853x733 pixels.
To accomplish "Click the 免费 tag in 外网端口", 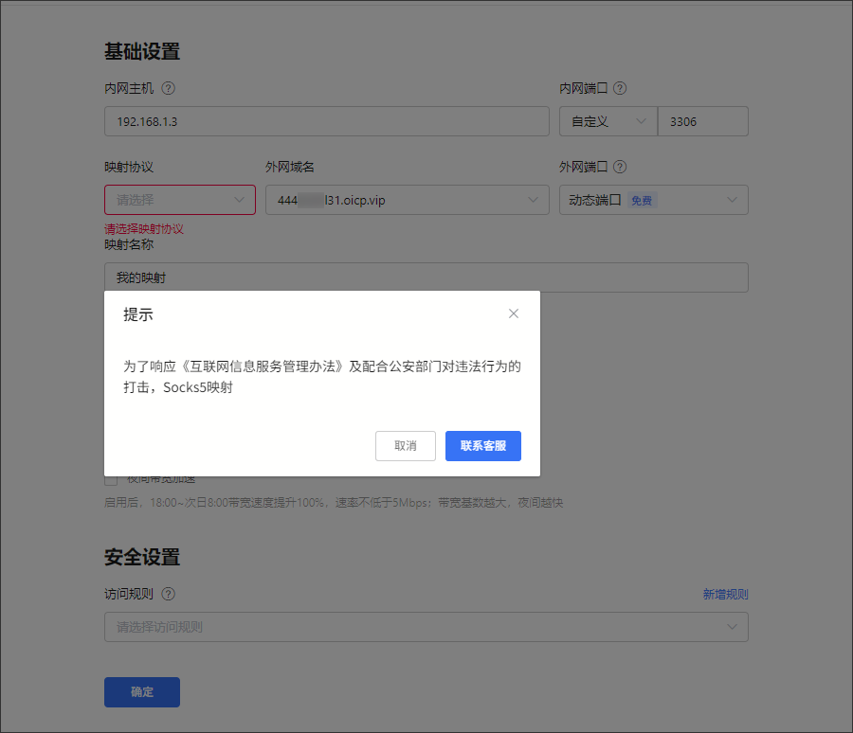I will pyautogui.click(x=642, y=201).
